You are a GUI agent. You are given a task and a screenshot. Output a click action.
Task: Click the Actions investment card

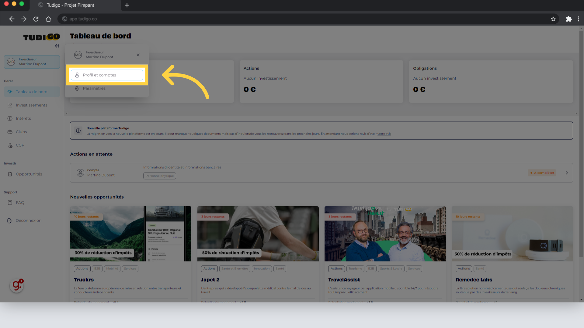tap(322, 81)
